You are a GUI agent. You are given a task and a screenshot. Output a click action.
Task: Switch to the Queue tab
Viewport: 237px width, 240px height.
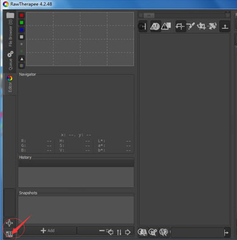(x=10, y=61)
